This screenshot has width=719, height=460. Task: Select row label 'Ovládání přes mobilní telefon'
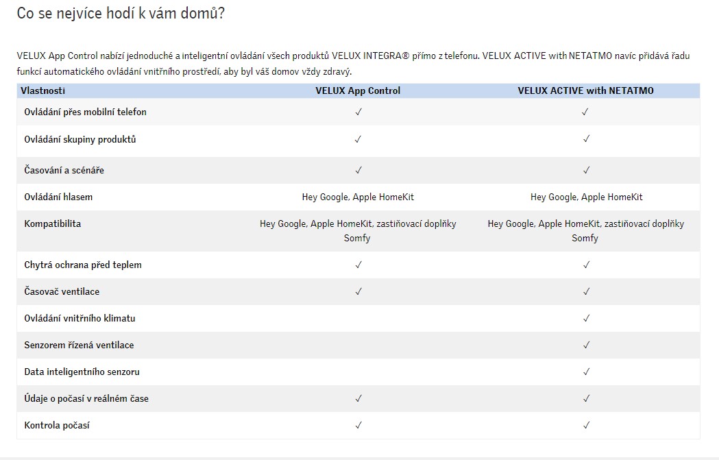[85, 112]
